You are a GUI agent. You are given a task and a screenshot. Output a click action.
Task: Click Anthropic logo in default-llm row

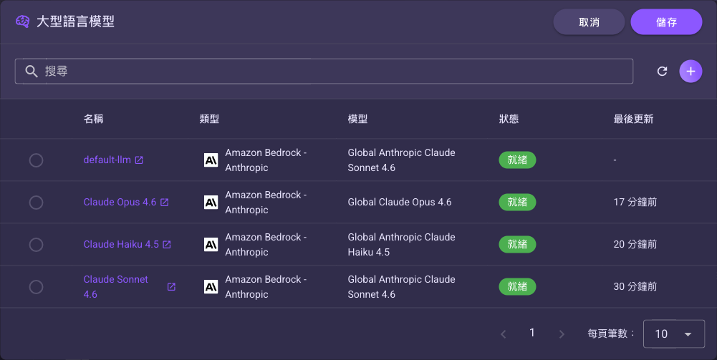pos(211,160)
